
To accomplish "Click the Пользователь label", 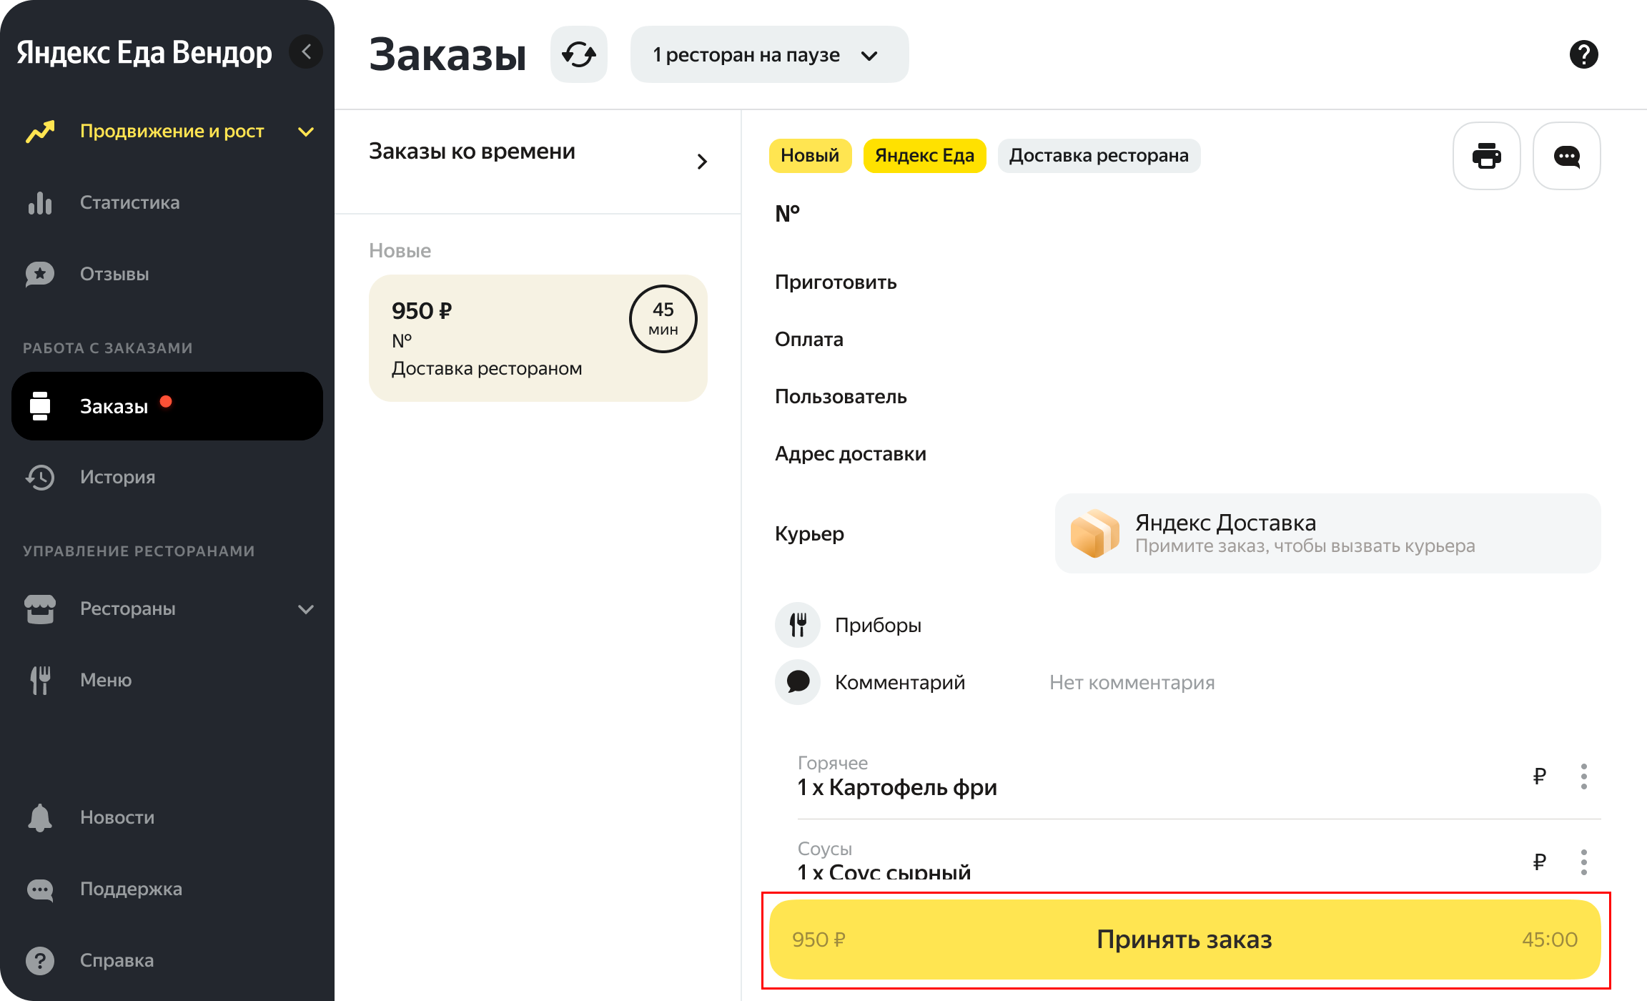I will (x=841, y=397).
